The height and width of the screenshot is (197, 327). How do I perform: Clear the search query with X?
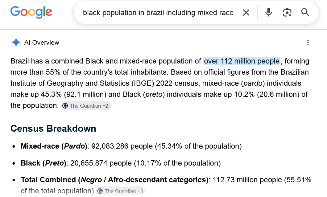[x=246, y=13]
